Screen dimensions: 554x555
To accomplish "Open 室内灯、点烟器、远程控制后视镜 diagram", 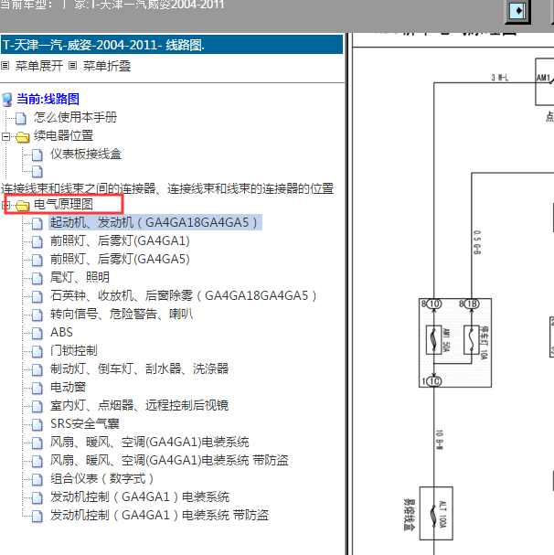I will pyautogui.click(x=139, y=405).
